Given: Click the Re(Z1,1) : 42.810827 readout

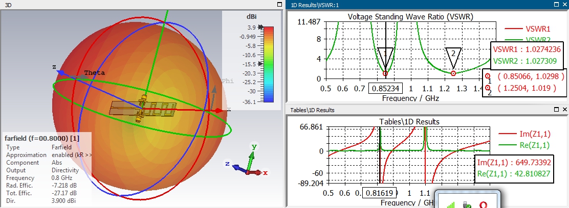Looking at the screenshot, I should click(514, 174).
